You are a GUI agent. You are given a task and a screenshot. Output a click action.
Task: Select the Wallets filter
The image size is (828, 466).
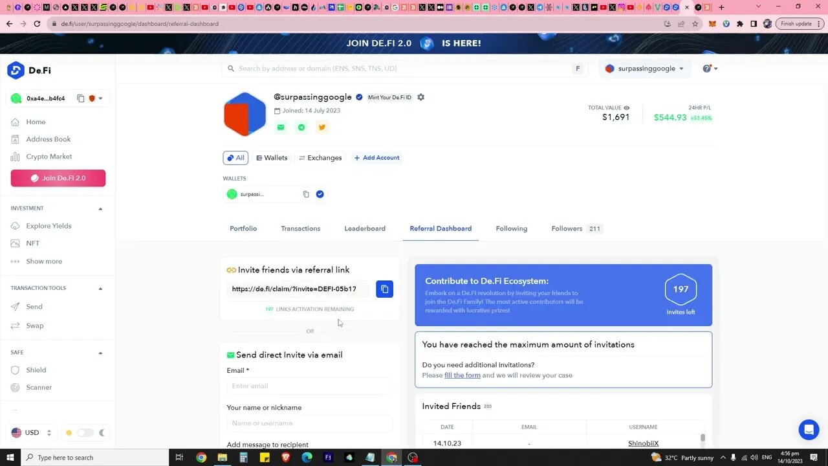click(x=272, y=158)
